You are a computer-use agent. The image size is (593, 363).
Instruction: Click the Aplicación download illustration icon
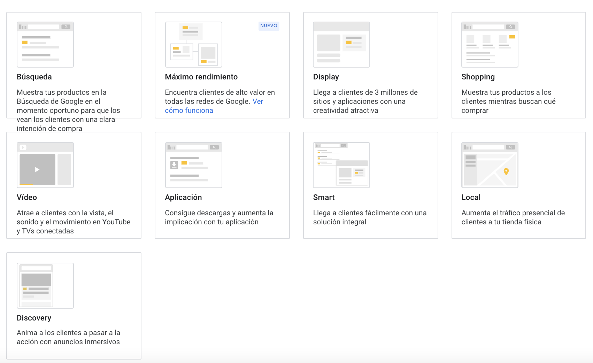194,165
